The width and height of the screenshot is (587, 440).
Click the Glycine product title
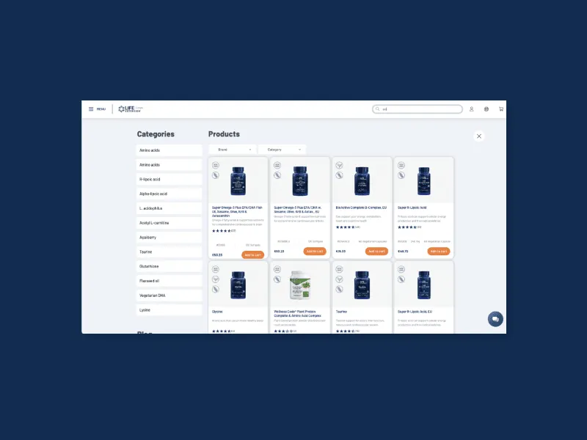(x=217, y=312)
